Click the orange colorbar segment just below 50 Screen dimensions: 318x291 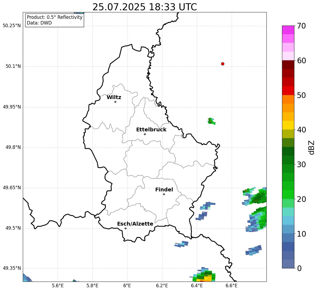point(288,99)
